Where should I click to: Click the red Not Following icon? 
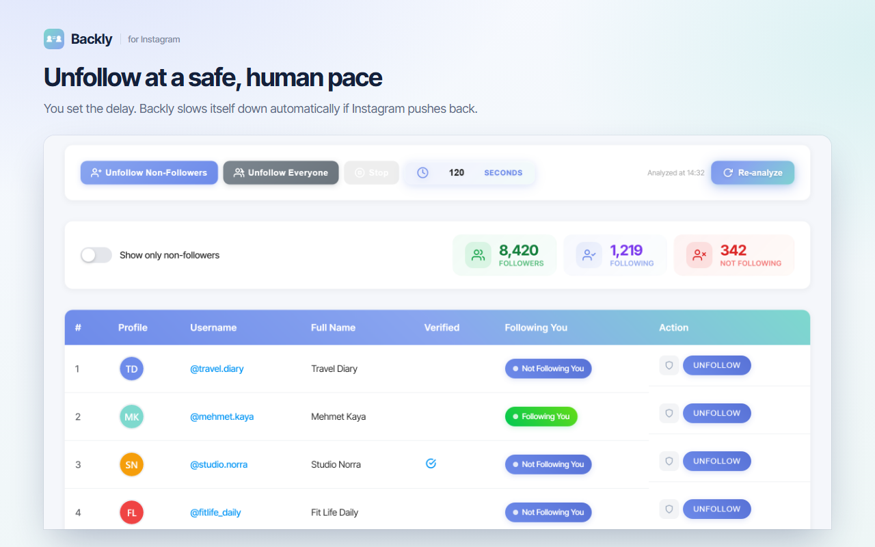[x=699, y=255]
